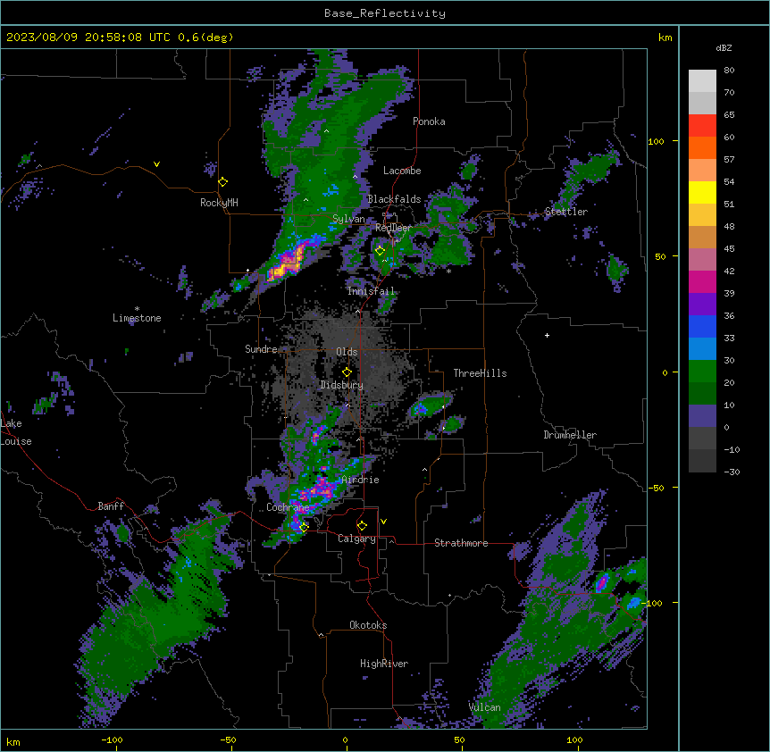
Task: Click the Blackfalds town label
Action: (x=394, y=199)
